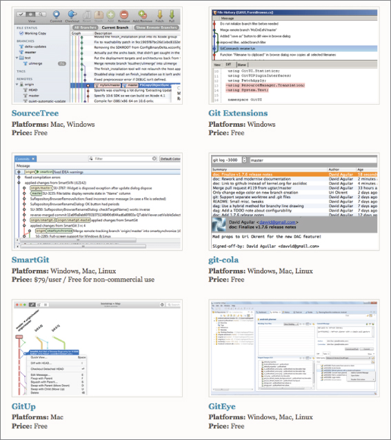The width and height of the screenshot is (391, 440).
Task: Click the Default Color button in SmartGit
Action: (x=170, y=159)
